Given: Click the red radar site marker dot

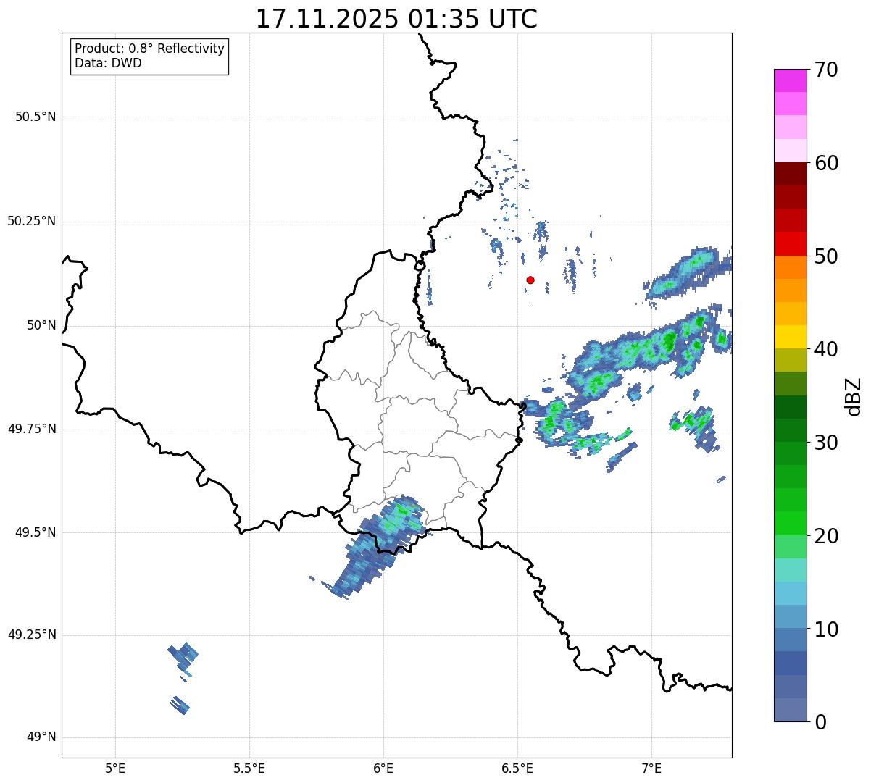Looking at the screenshot, I should coord(530,280).
